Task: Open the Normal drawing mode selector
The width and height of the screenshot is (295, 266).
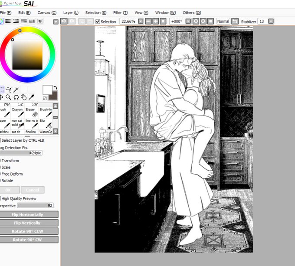Action: coord(223,21)
